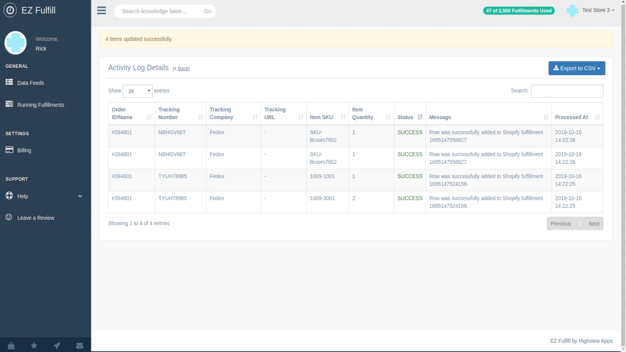
Task: Open the Show entries dropdown
Action: (x=137, y=91)
